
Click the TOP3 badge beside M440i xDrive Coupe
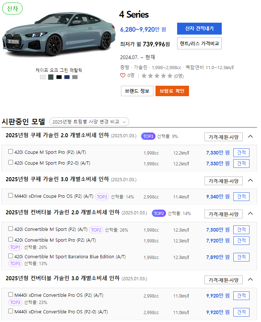[102, 197]
